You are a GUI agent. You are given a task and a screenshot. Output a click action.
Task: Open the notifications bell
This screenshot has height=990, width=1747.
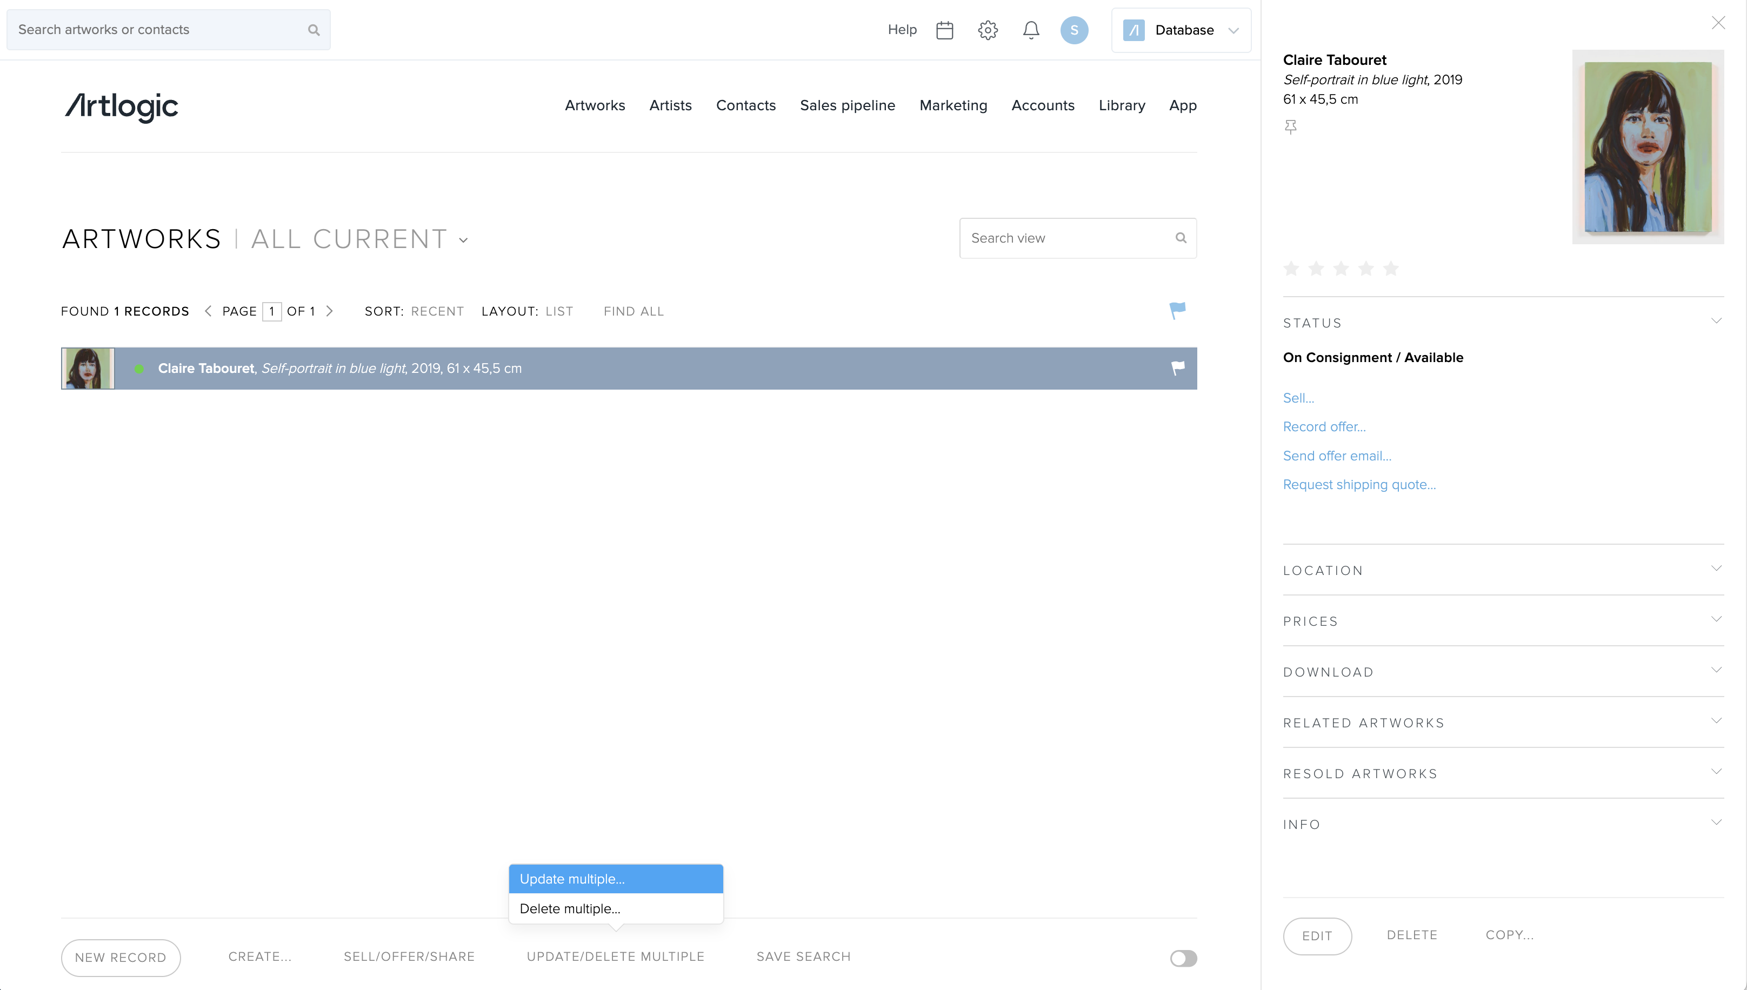pos(1031,30)
